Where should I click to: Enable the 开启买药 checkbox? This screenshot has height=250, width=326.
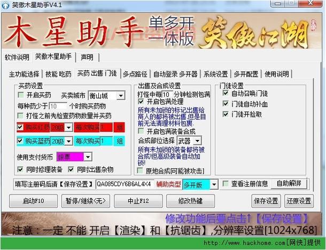[x=21, y=95]
